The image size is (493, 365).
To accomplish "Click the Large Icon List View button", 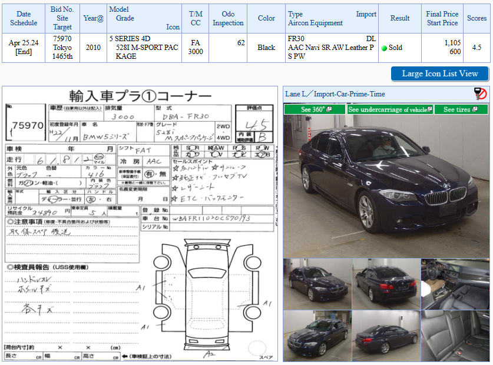I will pos(440,73).
